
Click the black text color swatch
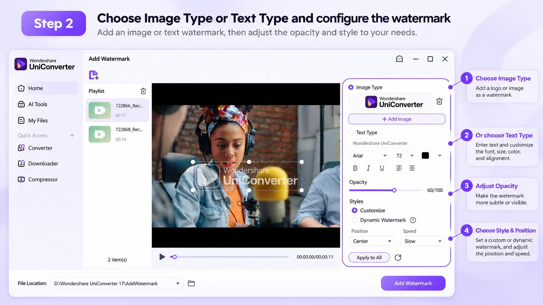tap(425, 156)
